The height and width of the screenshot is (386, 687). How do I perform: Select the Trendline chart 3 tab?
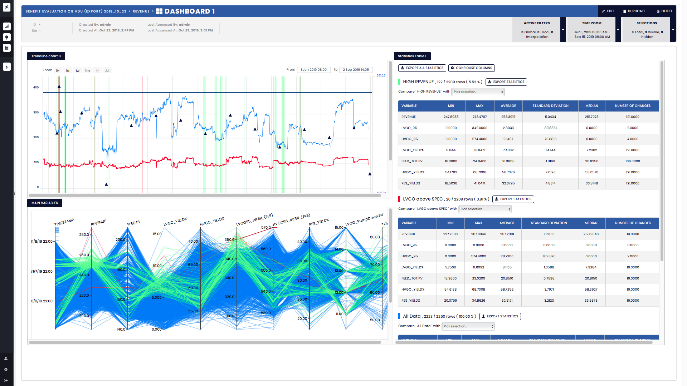46,56
